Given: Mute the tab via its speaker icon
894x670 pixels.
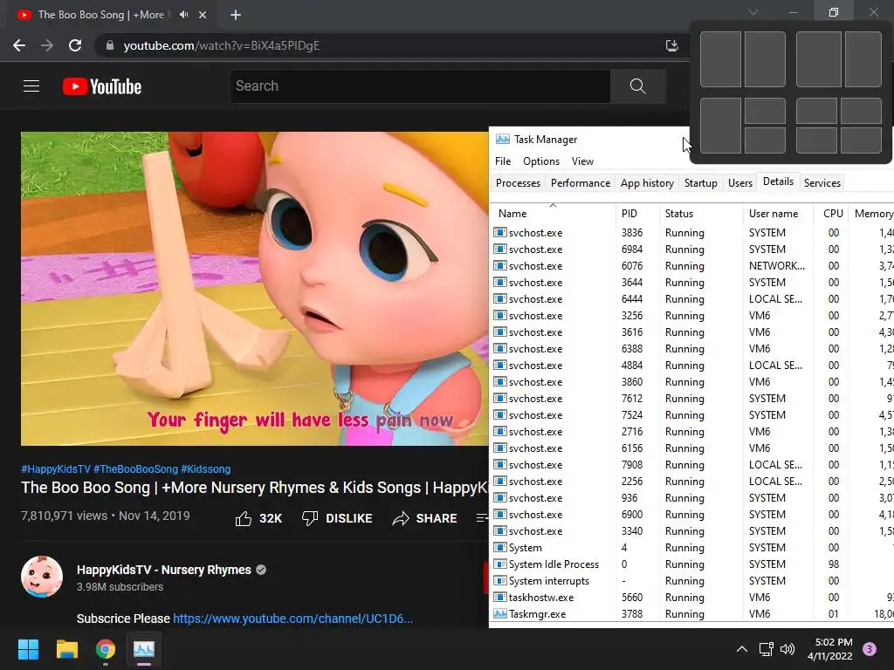Looking at the screenshot, I should pyautogui.click(x=183, y=15).
